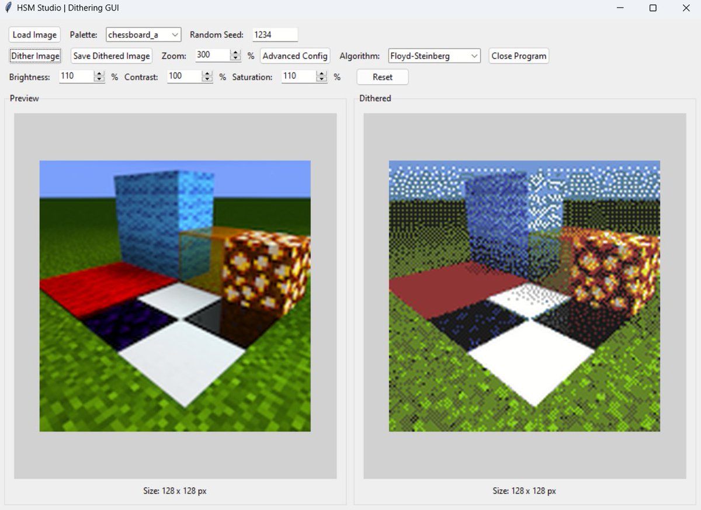Click the Reset button

click(x=383, y=77)
